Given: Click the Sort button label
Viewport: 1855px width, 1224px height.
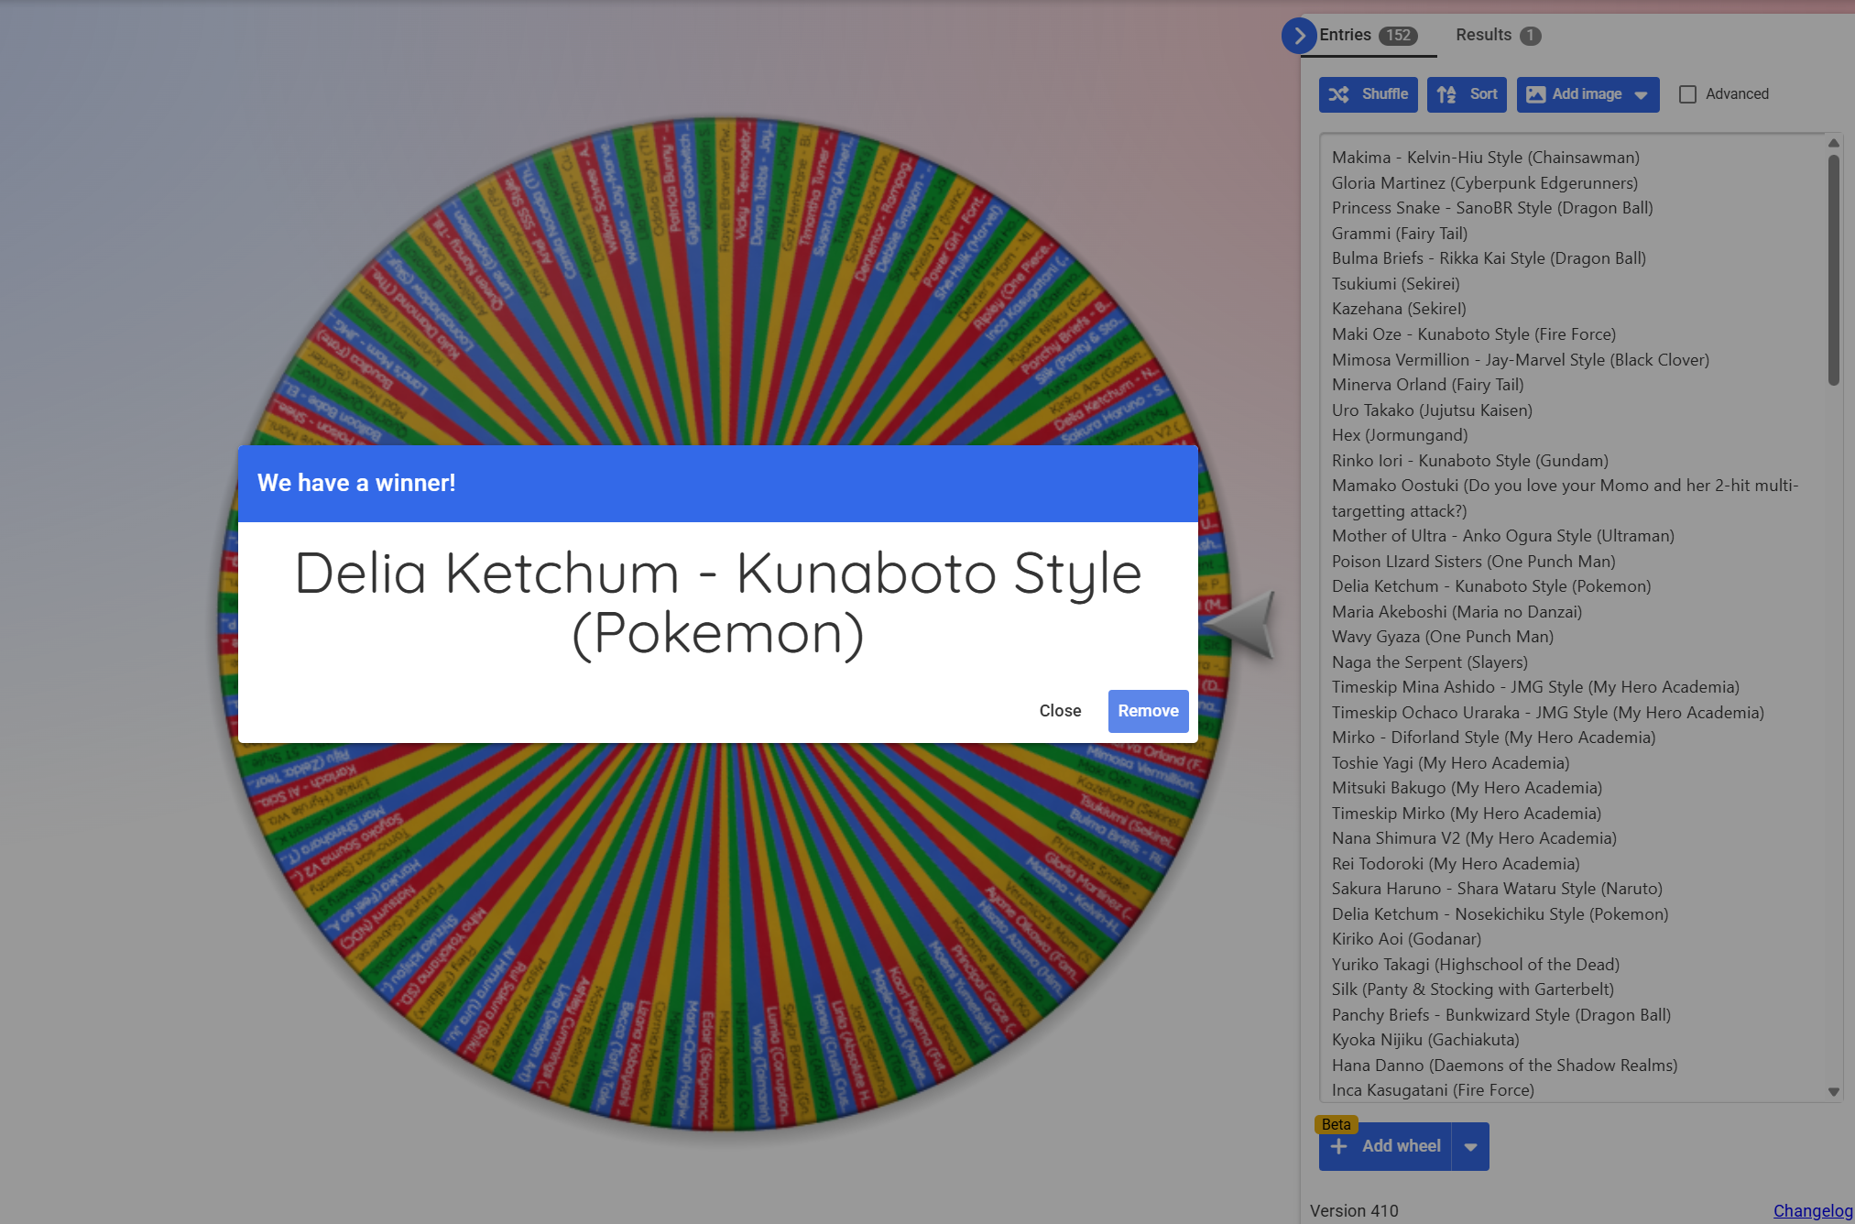Looking at the screenshot, I should coord(1484,94).
